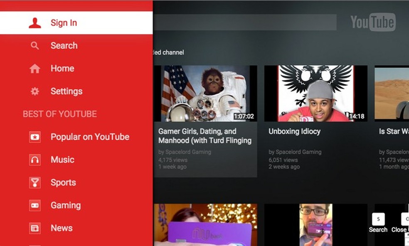Click the 'Is Star Wa...' video title

click(394, 131)
